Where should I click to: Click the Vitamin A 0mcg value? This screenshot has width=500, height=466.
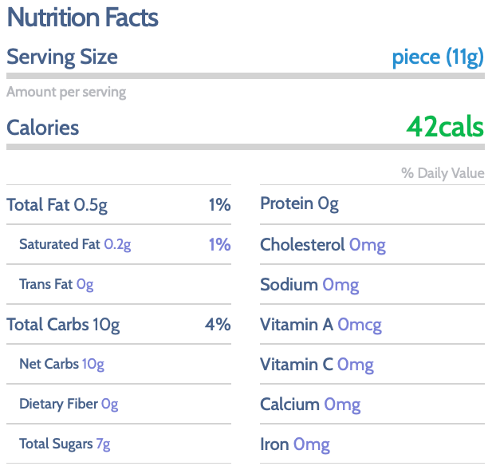tap(360, 325)
